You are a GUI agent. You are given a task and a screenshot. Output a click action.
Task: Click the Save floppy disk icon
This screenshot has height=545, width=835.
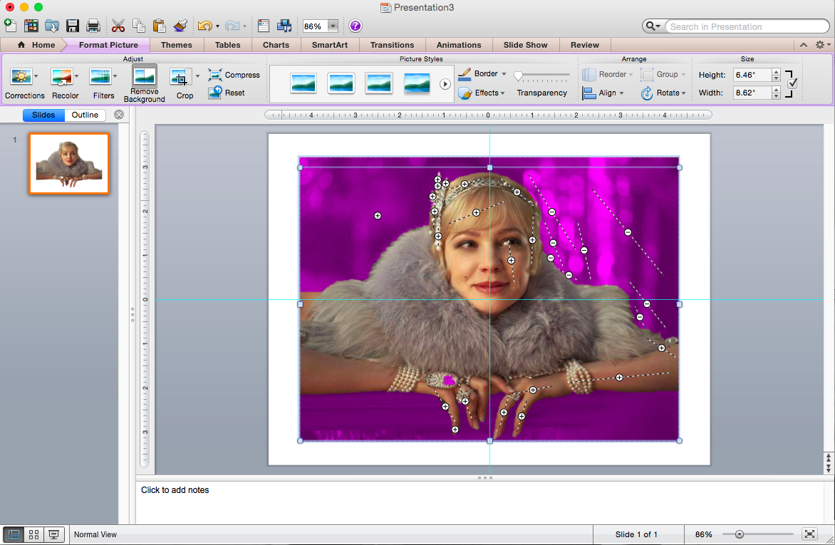tap(73, 26)
